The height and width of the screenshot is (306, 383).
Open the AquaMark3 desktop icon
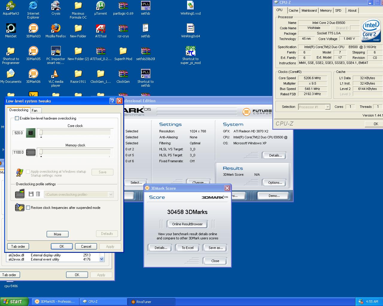point(11,8)
